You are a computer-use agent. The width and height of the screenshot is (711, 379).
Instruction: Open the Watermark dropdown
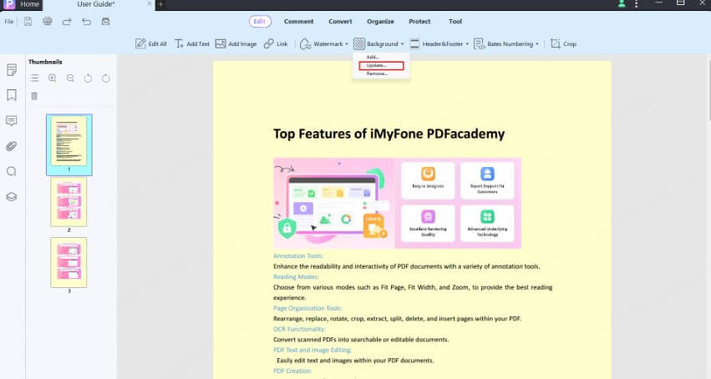(x=324, y=44)
